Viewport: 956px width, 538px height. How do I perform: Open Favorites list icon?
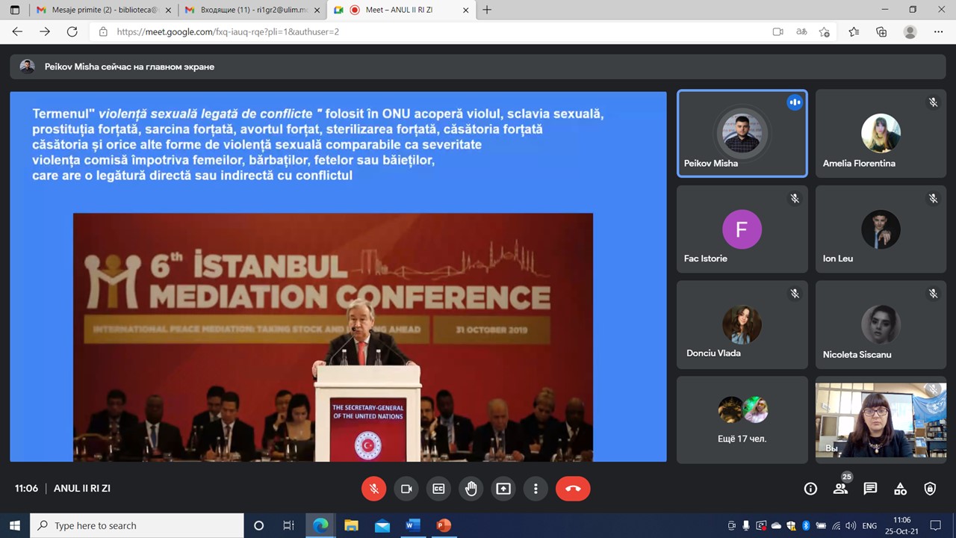tap(854, 32)
